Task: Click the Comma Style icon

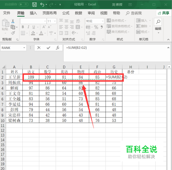Action: click(101, 27)
